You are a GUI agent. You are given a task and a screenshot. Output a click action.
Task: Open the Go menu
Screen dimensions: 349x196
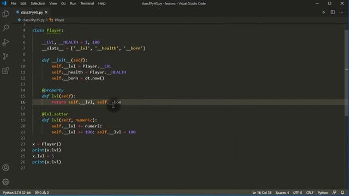coord(63,3)
